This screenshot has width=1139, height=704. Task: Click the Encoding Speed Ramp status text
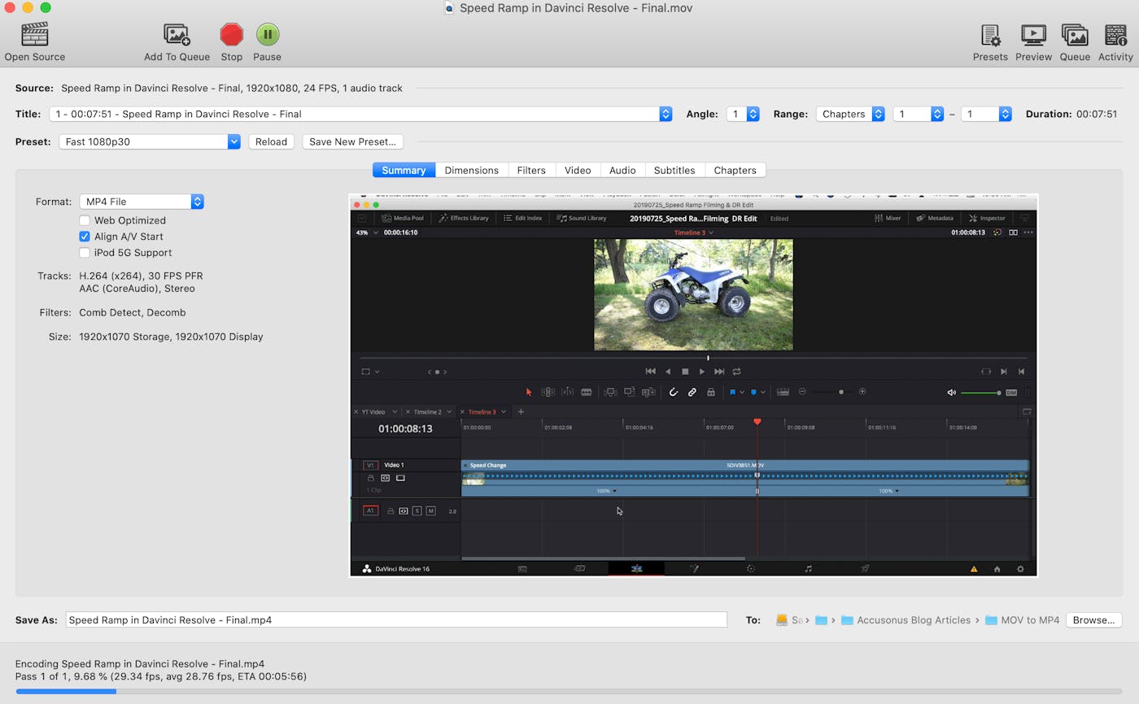click(x=140, y=663)
